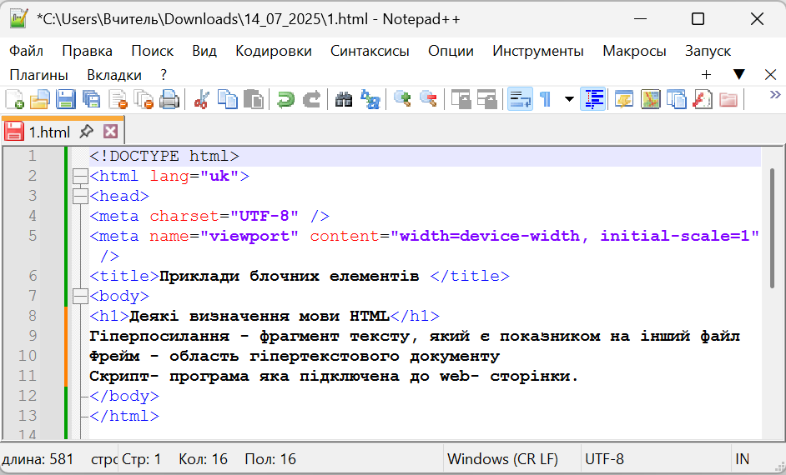Expand hidden toolbar items double chevron
The image size is (786, 475).
(774, 94)
